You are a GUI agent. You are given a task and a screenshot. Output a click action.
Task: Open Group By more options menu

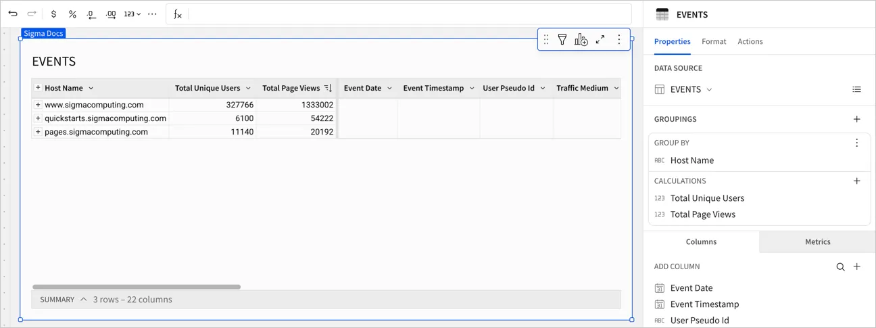(x=856, y=143)
